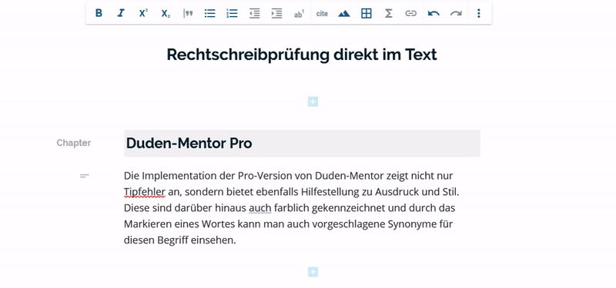The width and height of the screenshot is (616, 288).
Task: Click the word einsehen in last line
Action: click(x=213, y=240)
